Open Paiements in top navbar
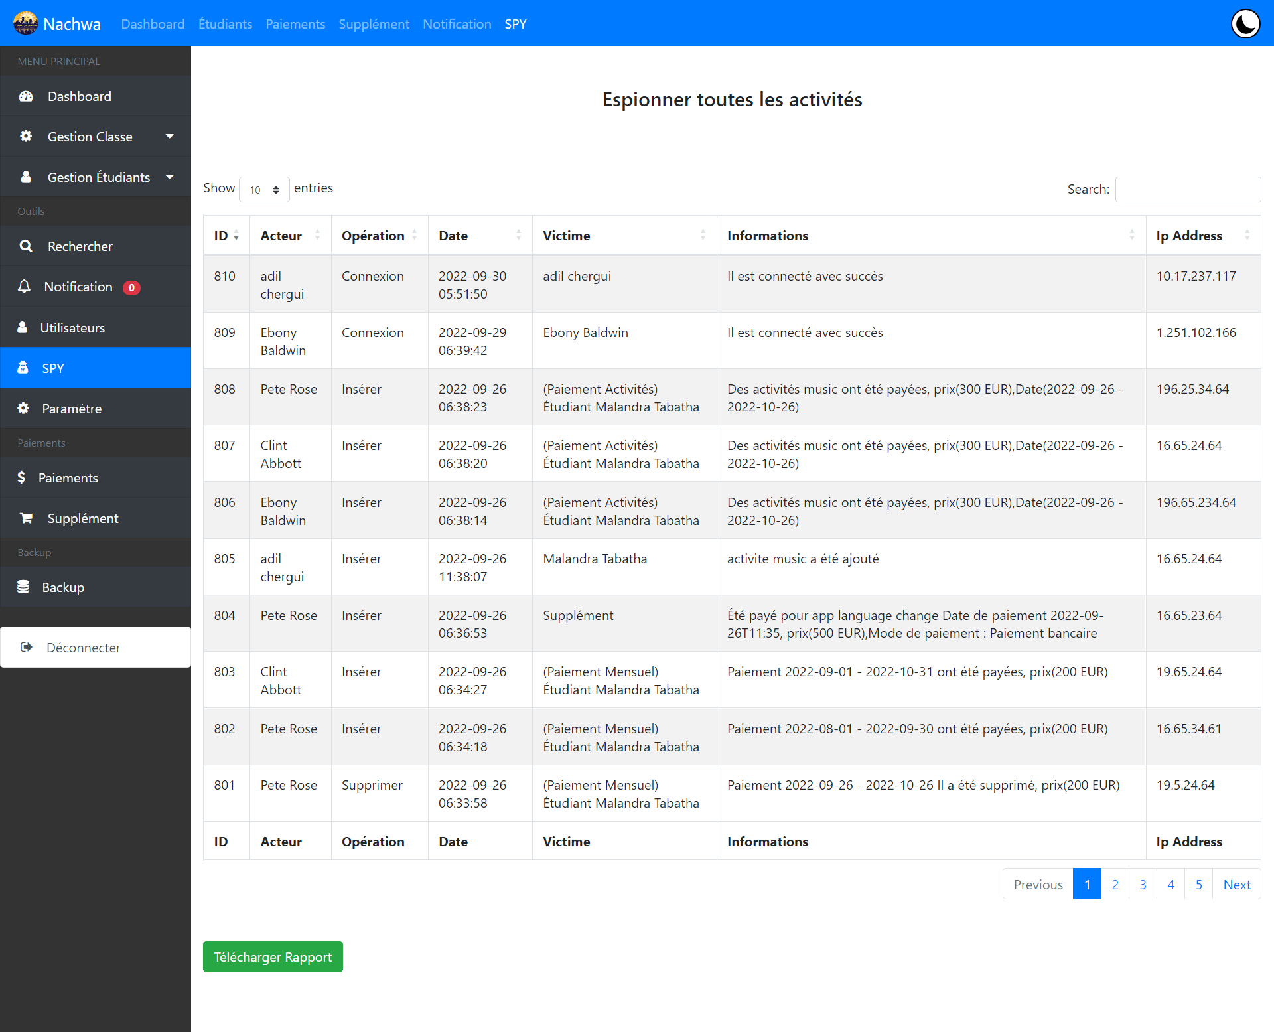 coord(295,24)
